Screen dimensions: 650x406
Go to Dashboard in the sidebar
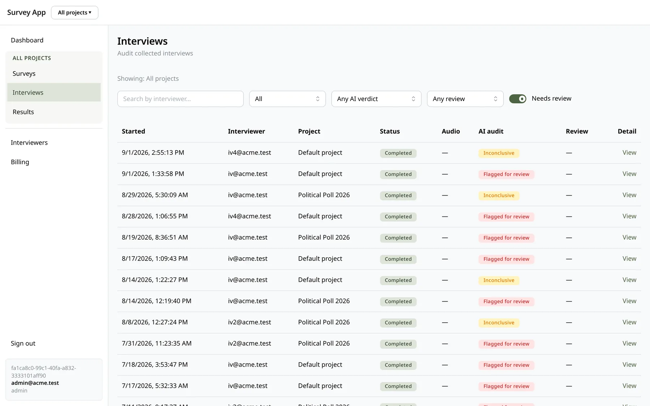pos(27,40)
